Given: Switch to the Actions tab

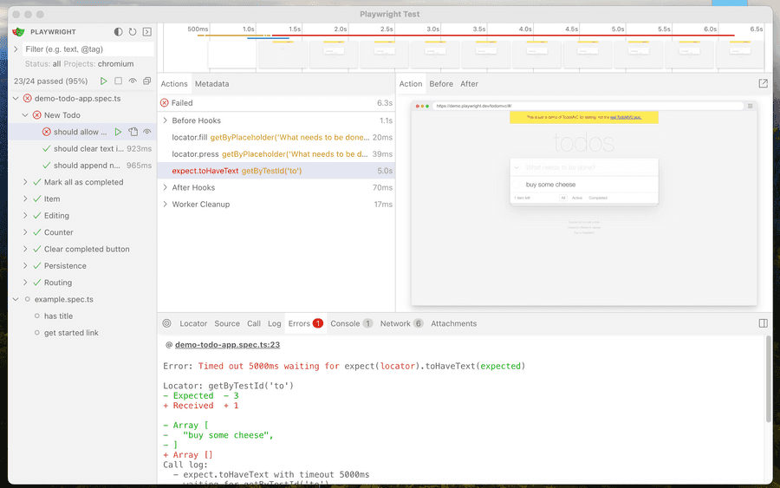Looking at the screenshot, I should coord(174,83).
